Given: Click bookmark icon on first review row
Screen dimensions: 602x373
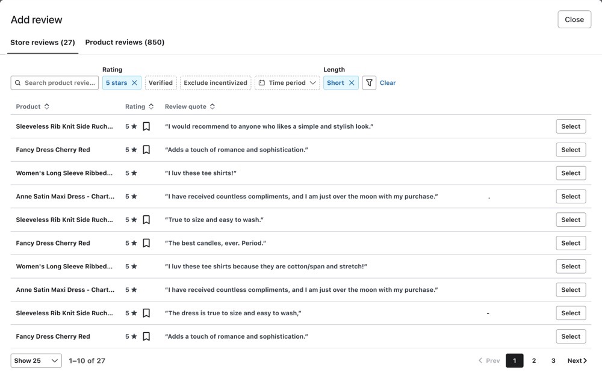Looking at the screenshot, I should click(x=146, y=126).
